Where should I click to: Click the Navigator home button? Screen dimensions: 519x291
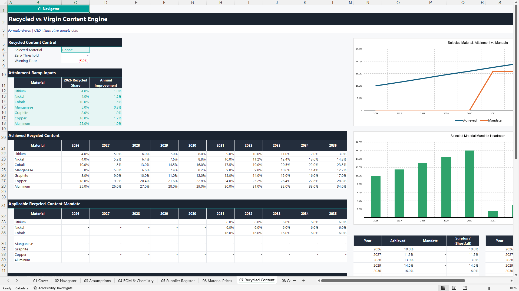coord(49,9)
